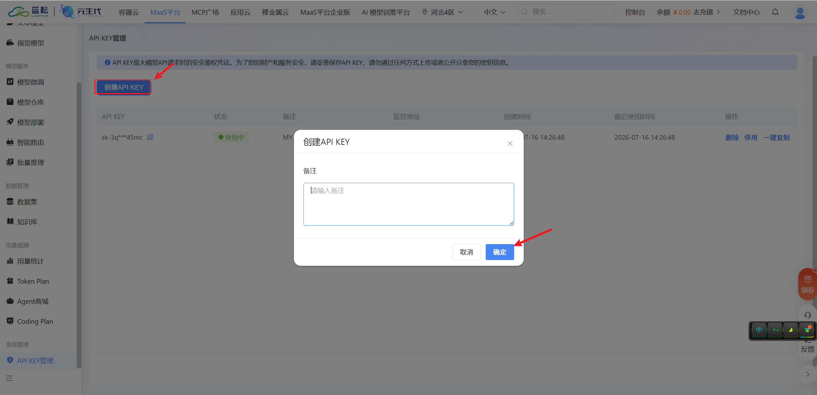Click the 最后使用时间 column header

click(x=634, y=116)
